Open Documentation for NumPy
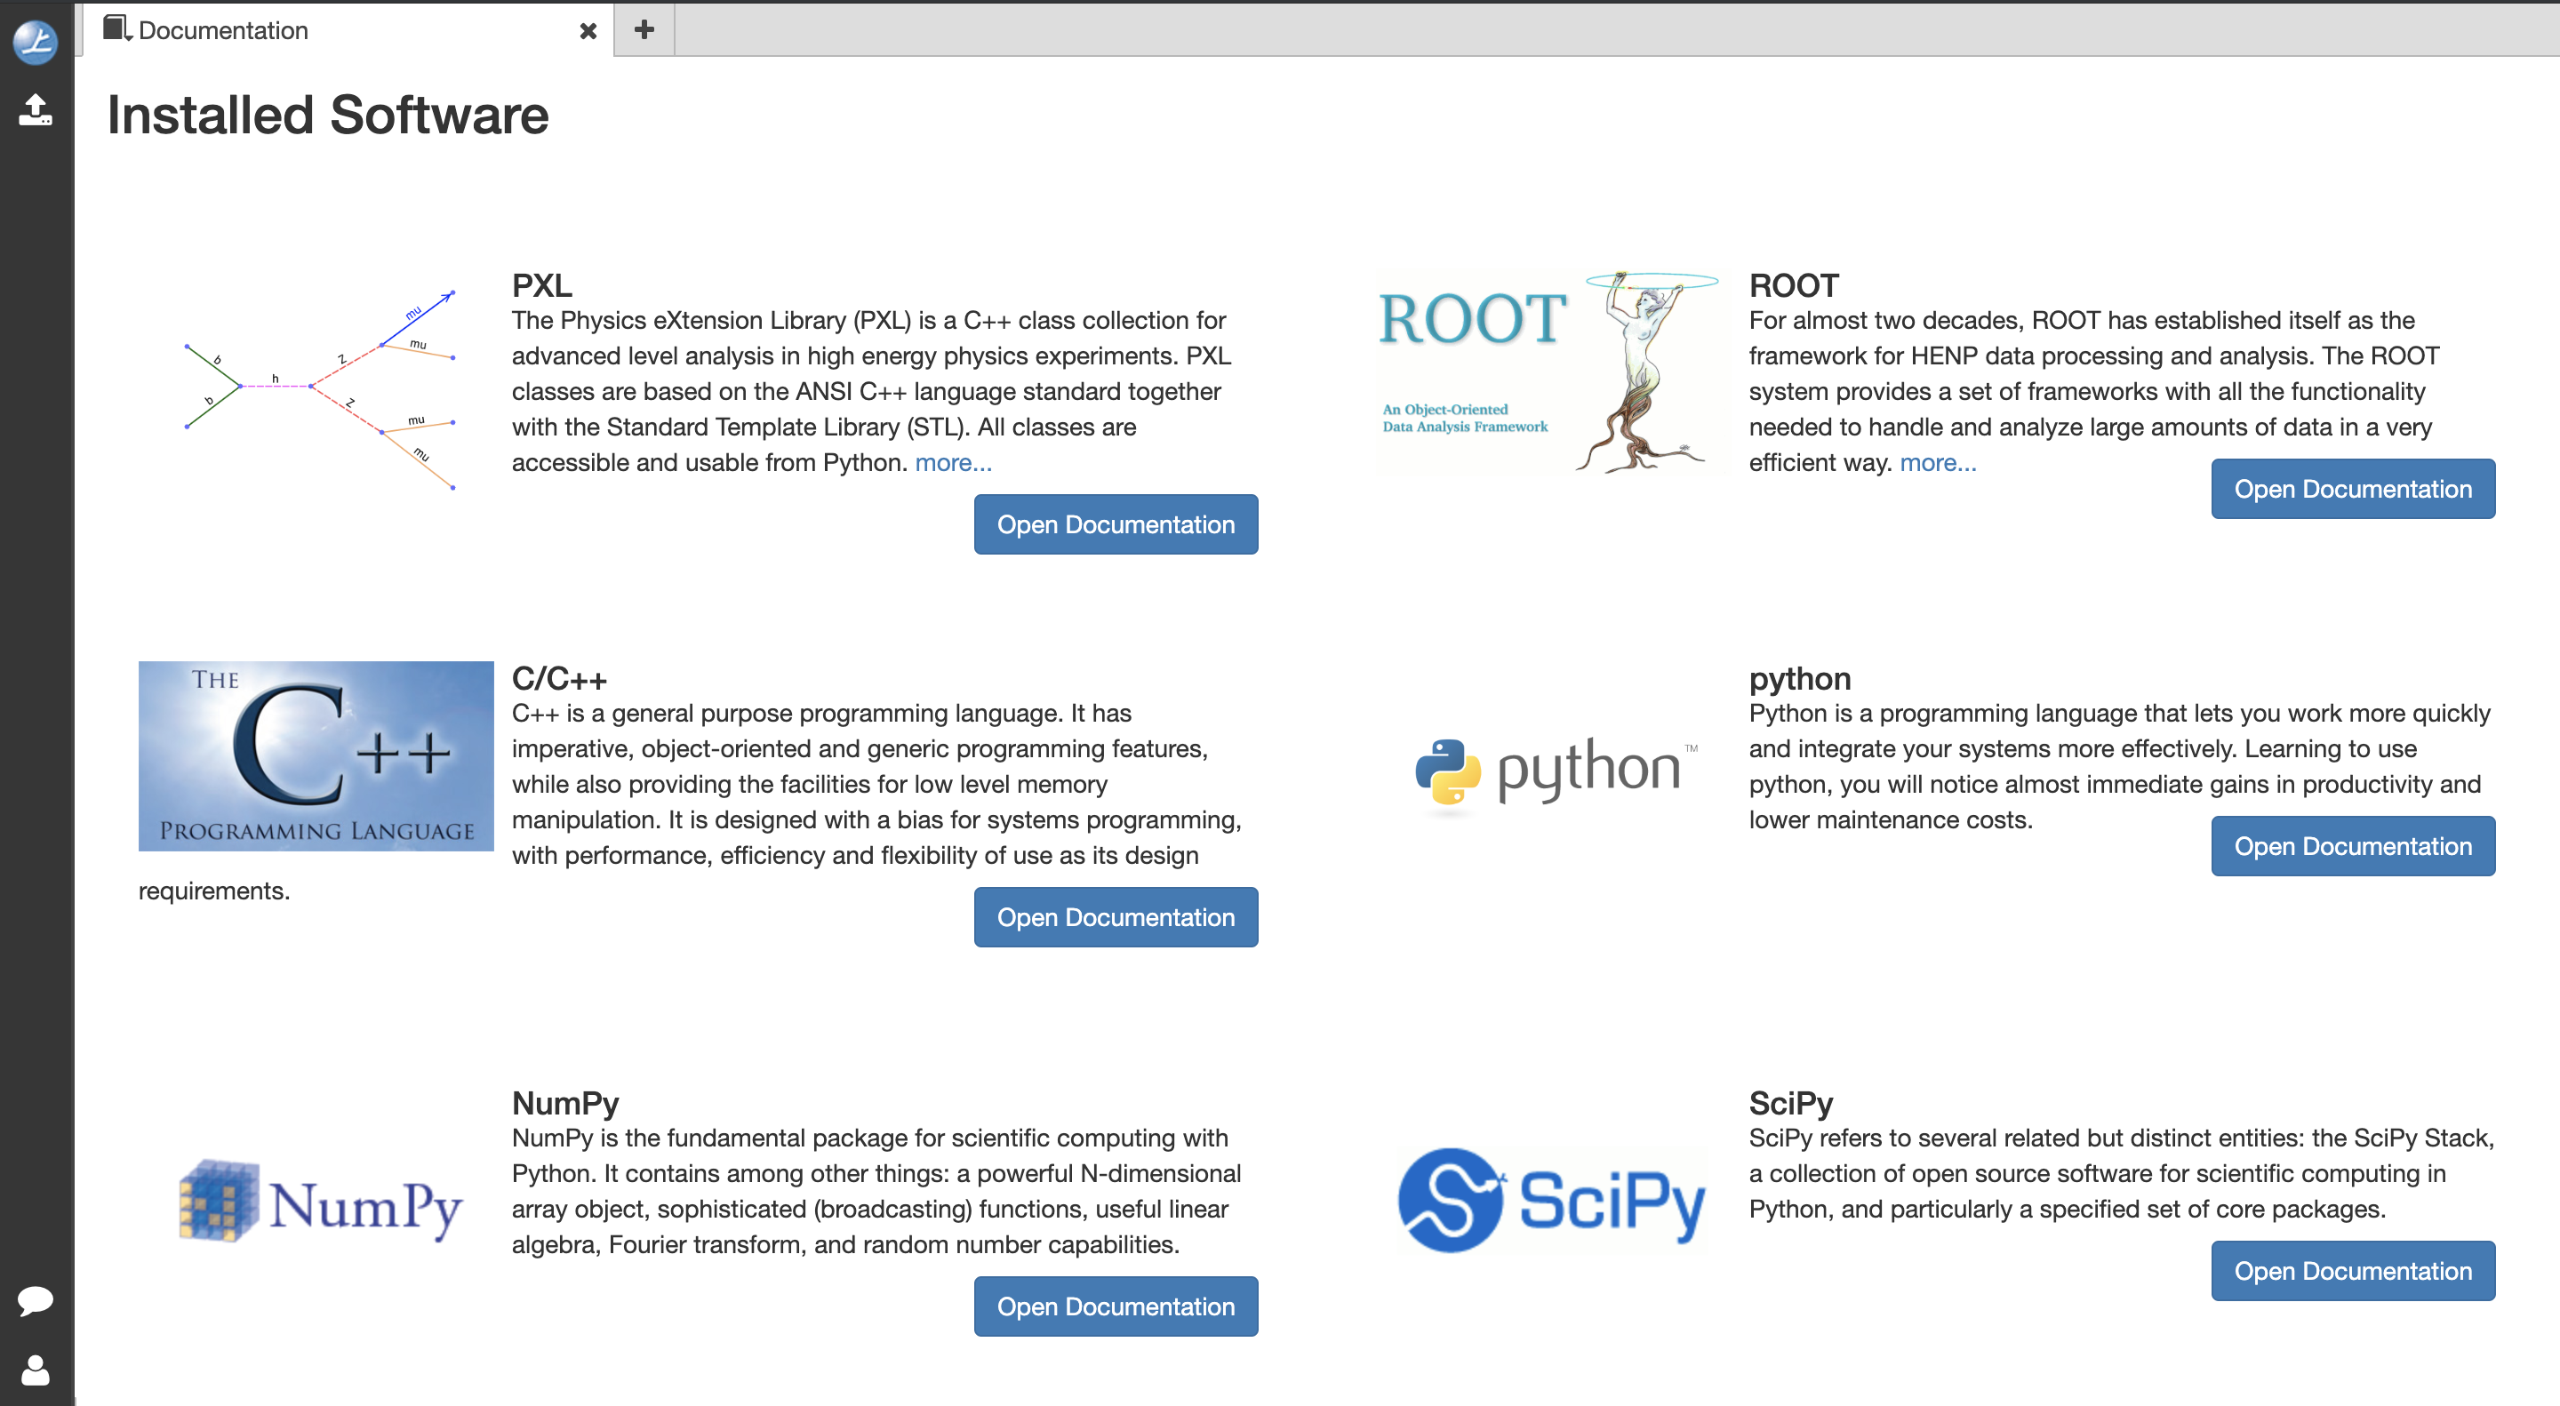 [x=1115, y=1306]
